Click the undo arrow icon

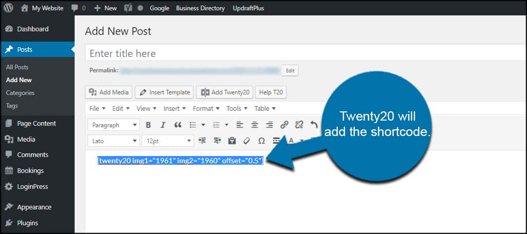[314, 125]
